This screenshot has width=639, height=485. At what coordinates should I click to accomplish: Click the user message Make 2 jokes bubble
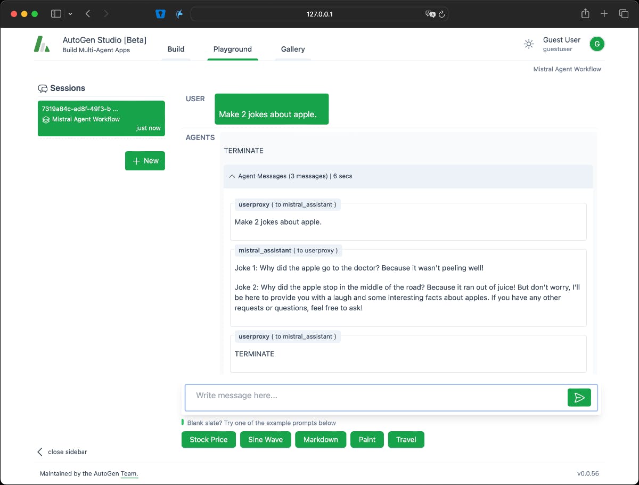pyautogui.click(x=272, y=109)
